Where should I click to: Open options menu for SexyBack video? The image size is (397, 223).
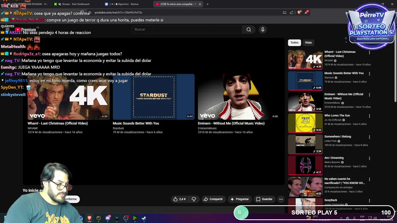click(x=369, y=201)
